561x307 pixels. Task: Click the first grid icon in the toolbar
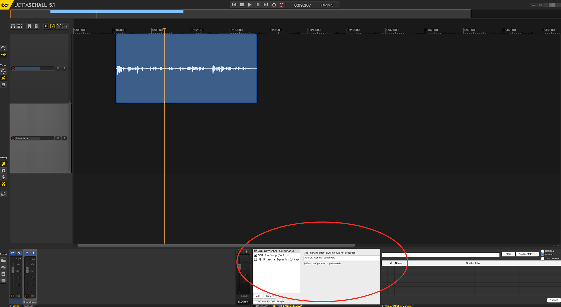tap(13, 26)
